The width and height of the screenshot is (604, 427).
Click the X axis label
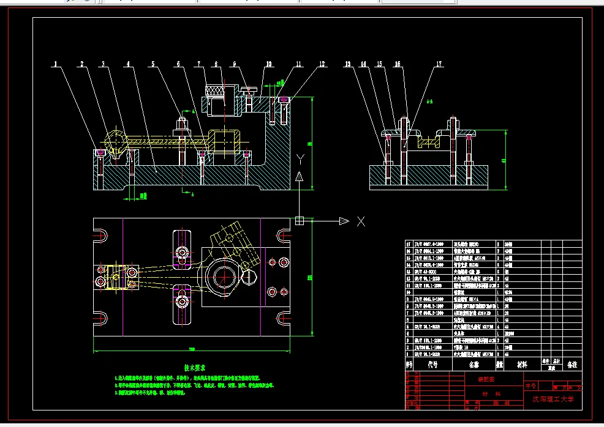361,221
